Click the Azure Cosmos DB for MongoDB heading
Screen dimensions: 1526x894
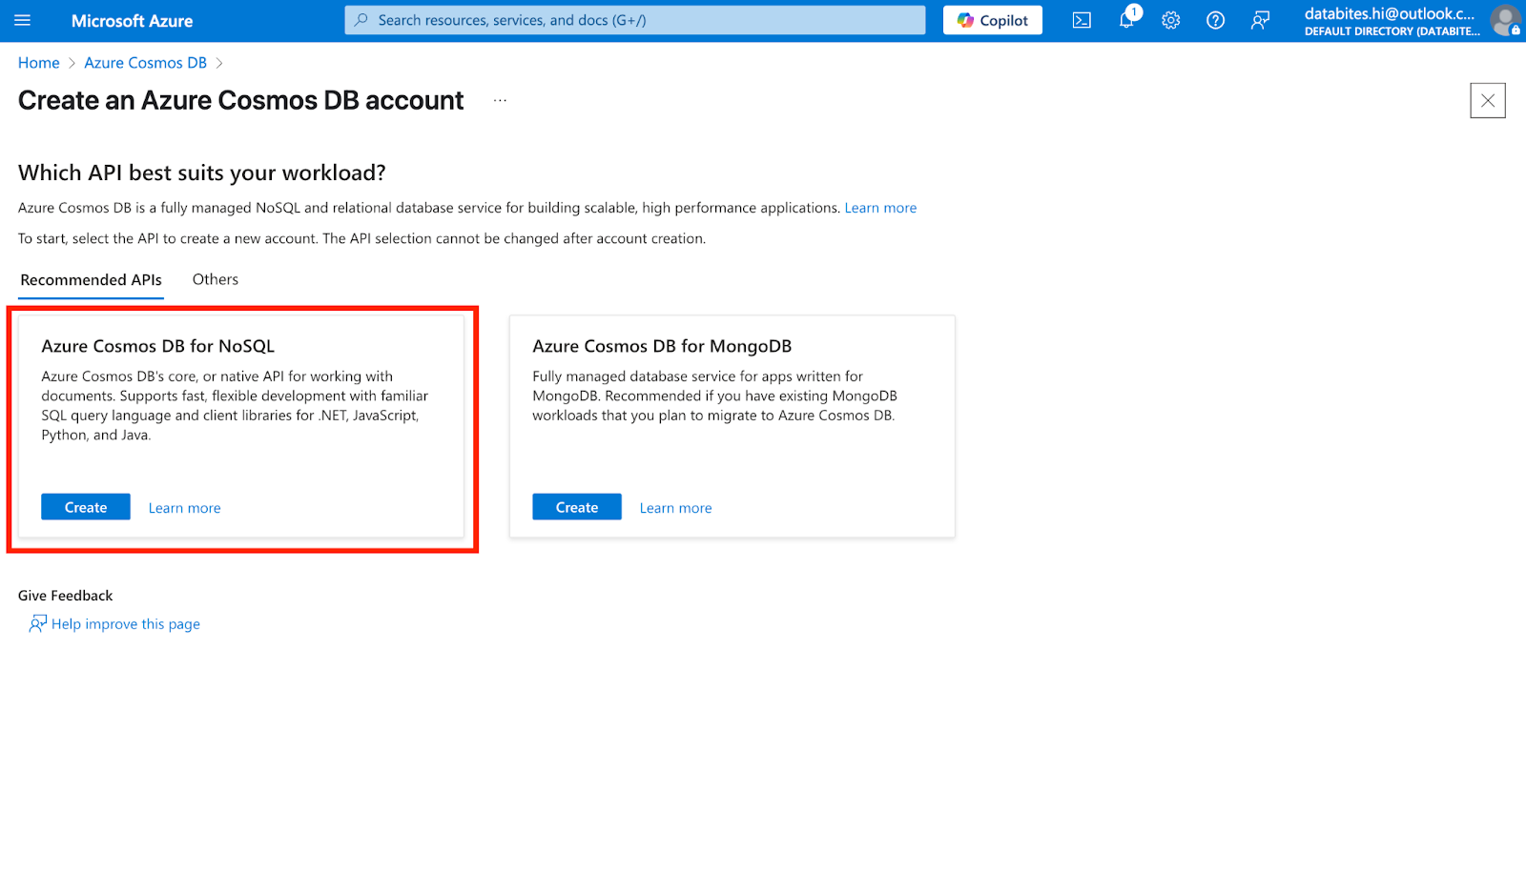pyautogui.click(x=662, y=346)
